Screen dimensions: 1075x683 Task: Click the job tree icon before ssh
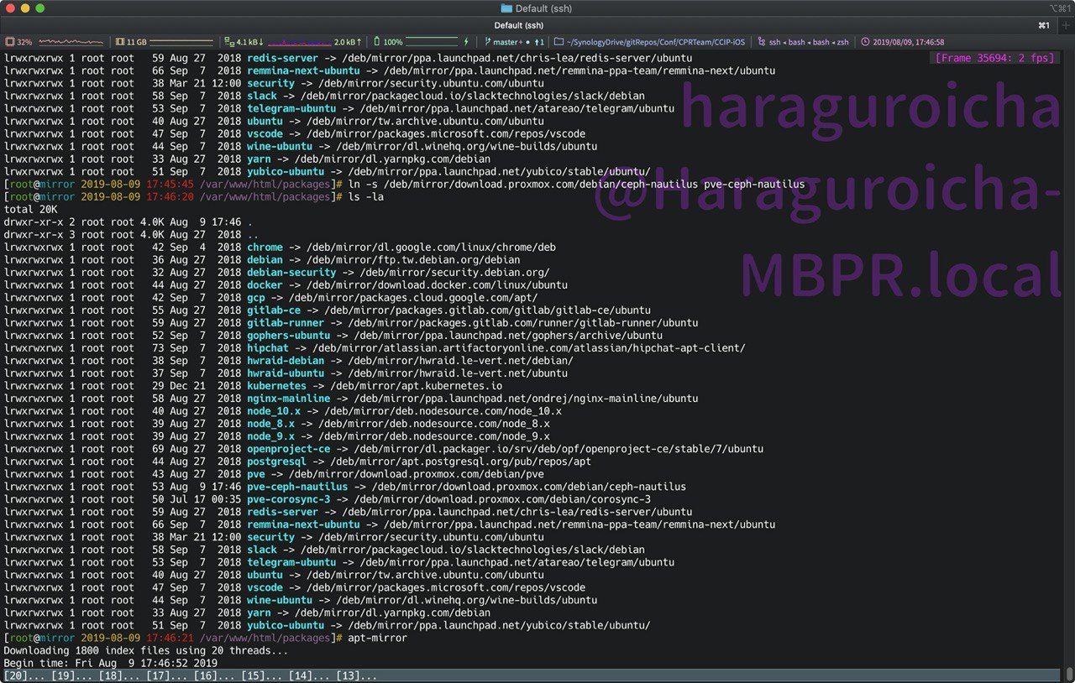[x=762, y=42]
